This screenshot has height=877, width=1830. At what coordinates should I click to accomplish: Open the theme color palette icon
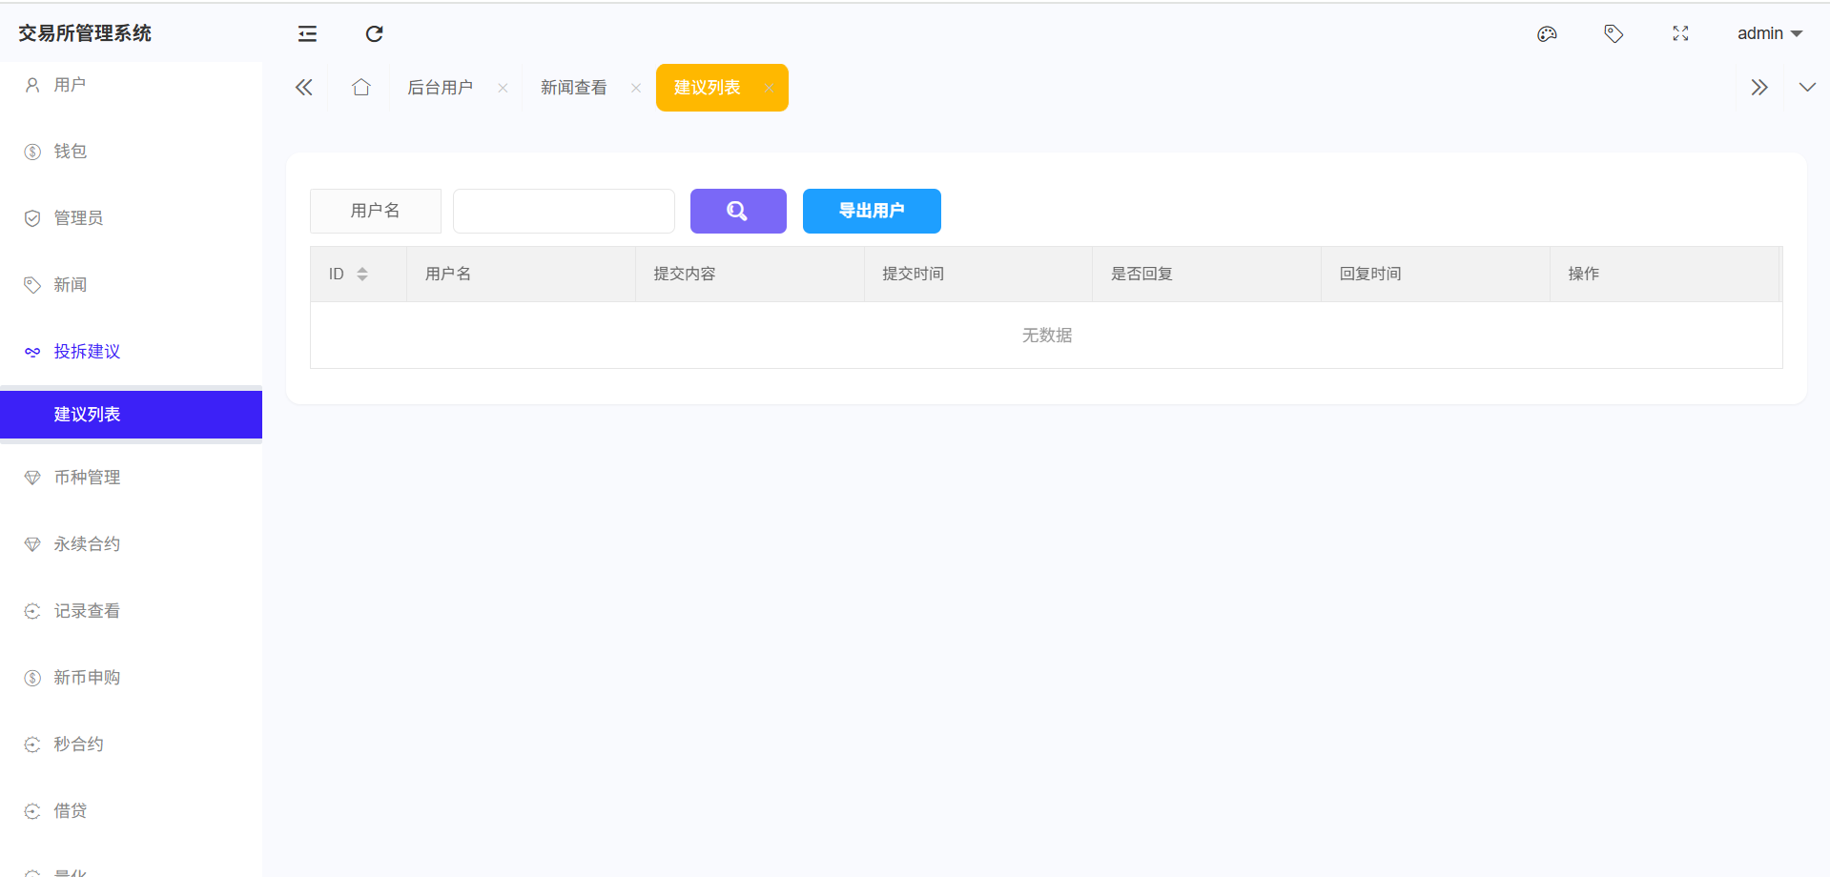click(1547, 34)
